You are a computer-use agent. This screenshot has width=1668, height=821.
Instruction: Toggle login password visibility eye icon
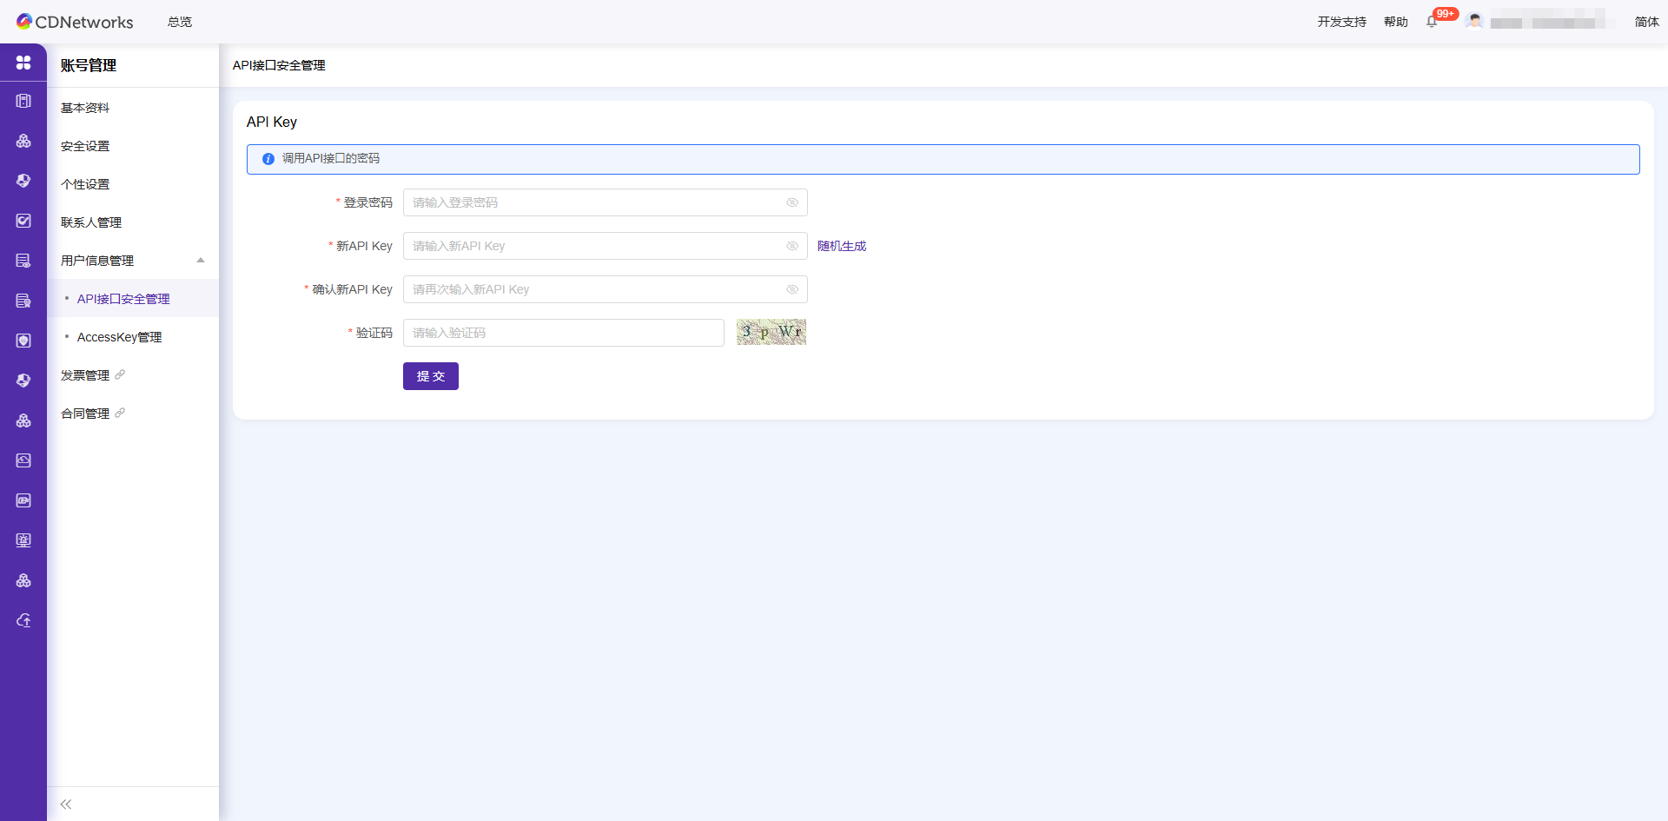pyautogui.click(x=792, y=202)
